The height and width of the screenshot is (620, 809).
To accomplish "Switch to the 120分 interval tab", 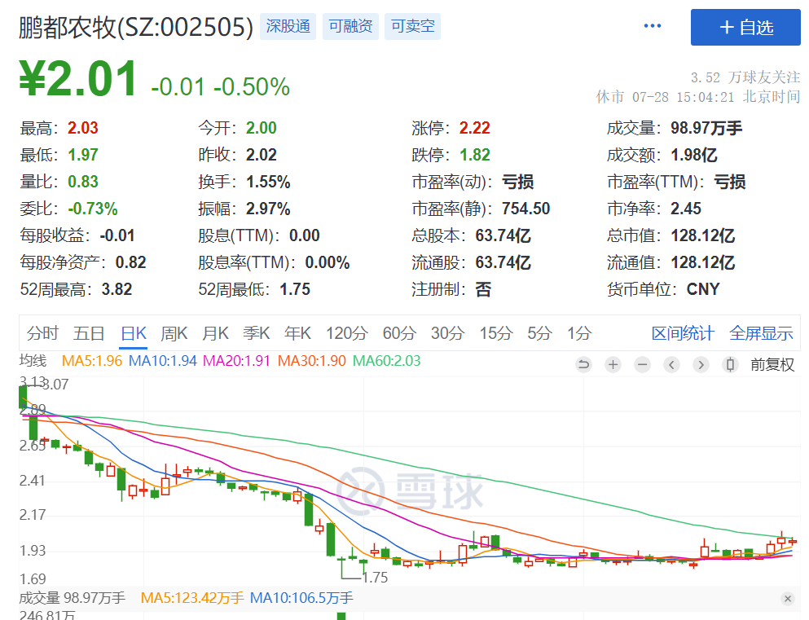I will (347, 333).
